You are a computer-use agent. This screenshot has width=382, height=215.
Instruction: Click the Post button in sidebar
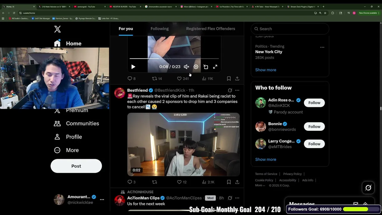tap(76, 166)
